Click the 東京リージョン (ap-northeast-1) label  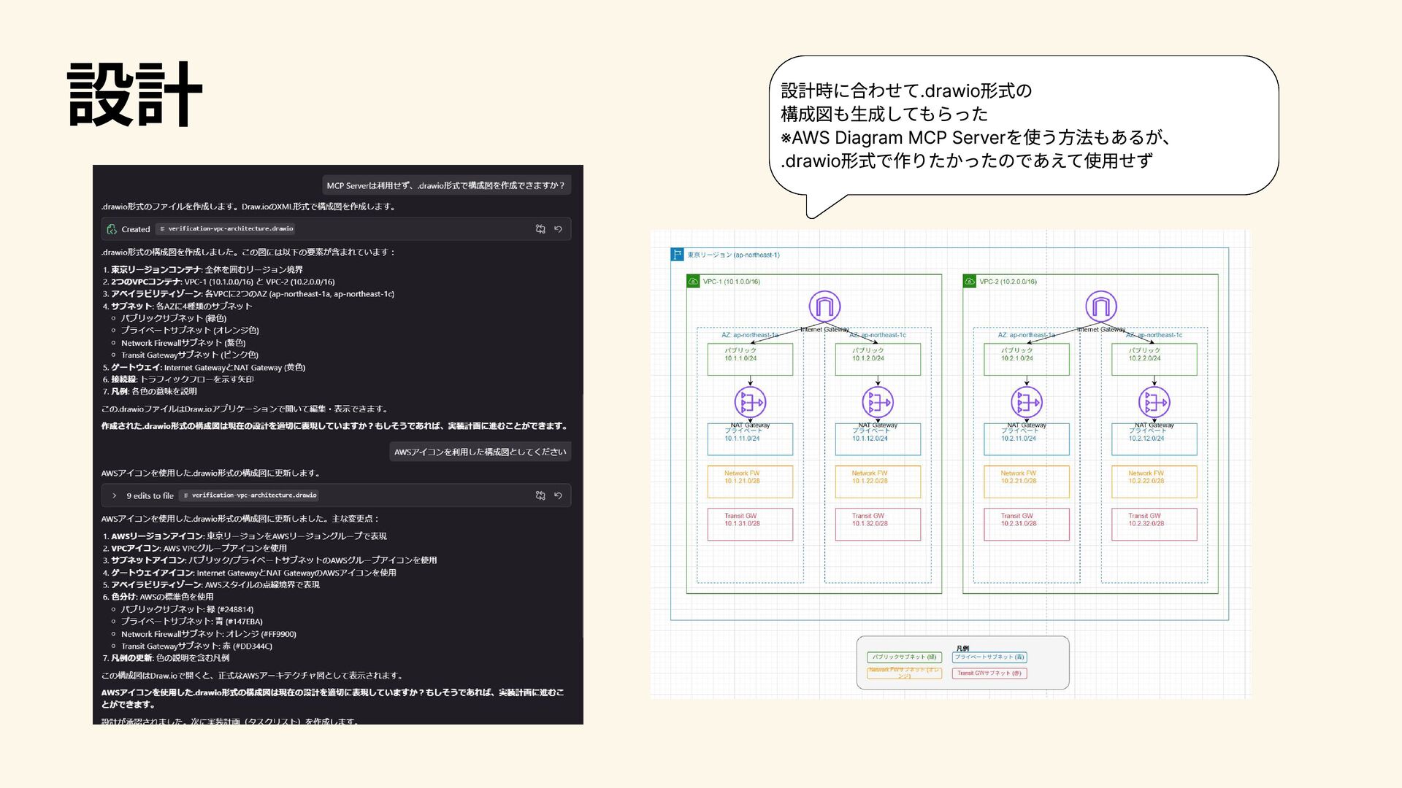tap(733, 255)
